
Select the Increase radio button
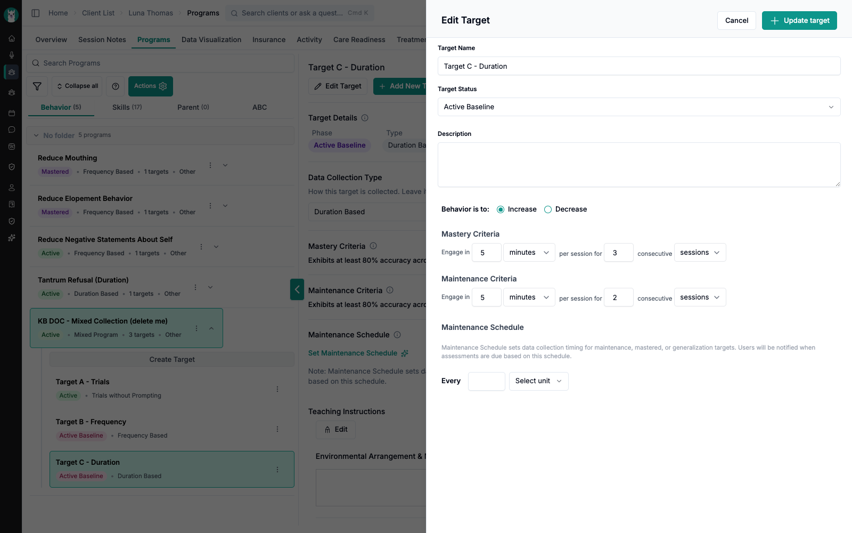pyautogui.click(x=501, y=209)
